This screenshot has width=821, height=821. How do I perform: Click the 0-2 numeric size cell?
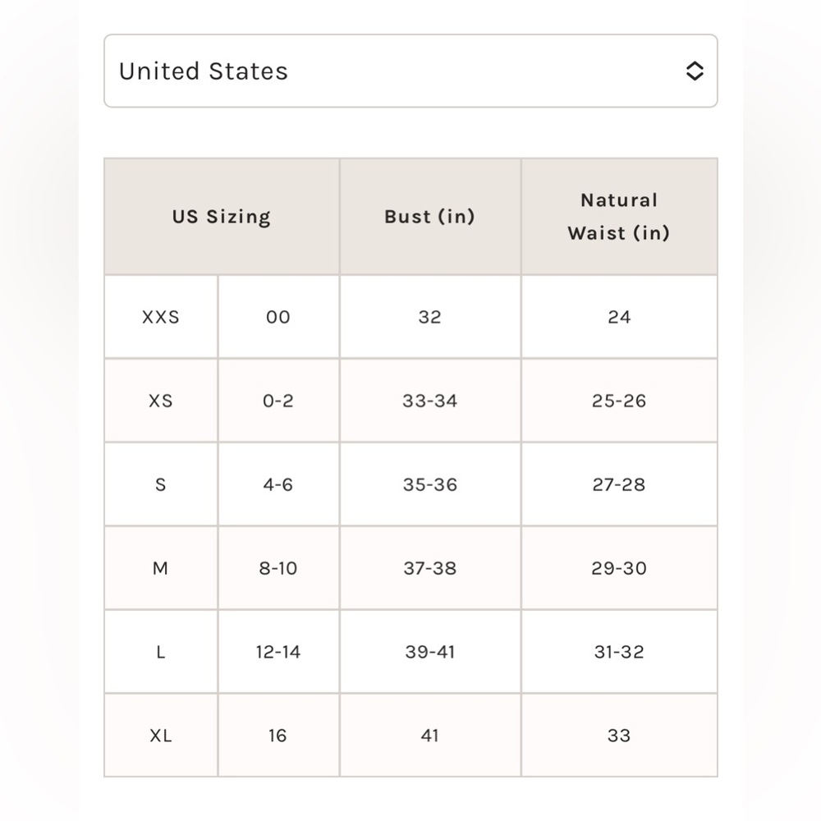pyautogui.click(x=278, y=401)
